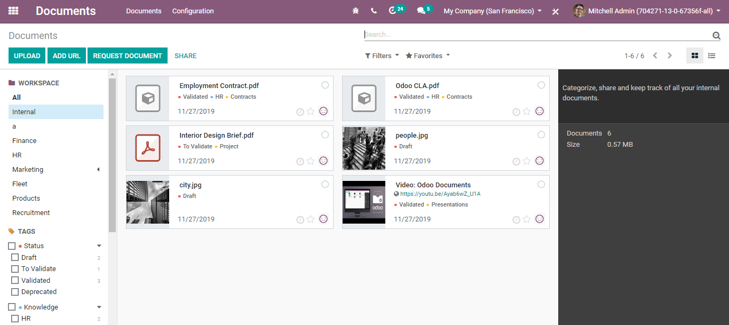Select the Finance workspace
The image size is (729, 325).
(25, 141)
